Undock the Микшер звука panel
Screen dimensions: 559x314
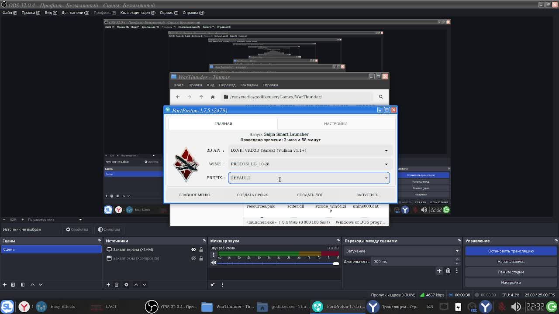pos(338,241)
